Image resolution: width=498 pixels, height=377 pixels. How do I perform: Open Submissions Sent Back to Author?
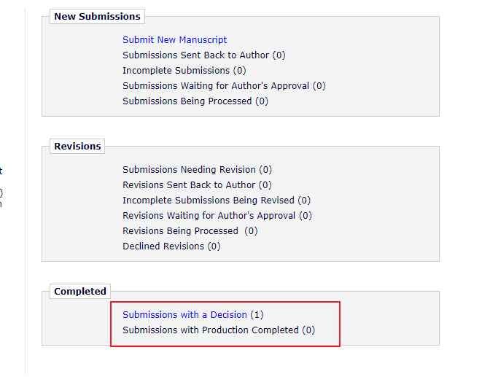point(196,55)
